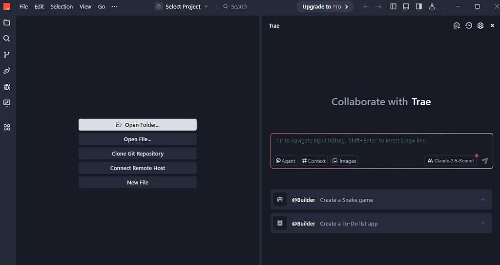500x265 pixels.
Task: Expand the more menus ellipsis
Action: 114,6
